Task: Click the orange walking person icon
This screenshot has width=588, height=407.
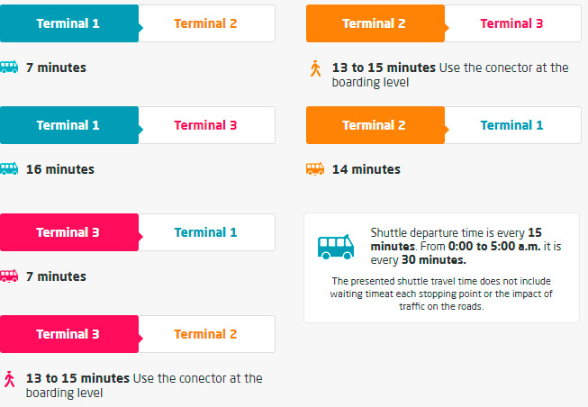Action: pyautogui.click(x=315, y=68)
